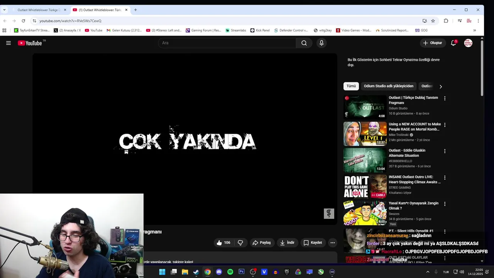Show hidden system tray icons
Image resolution: width=494 pixels, height=278 pixels.
click(x=428, y=272)
